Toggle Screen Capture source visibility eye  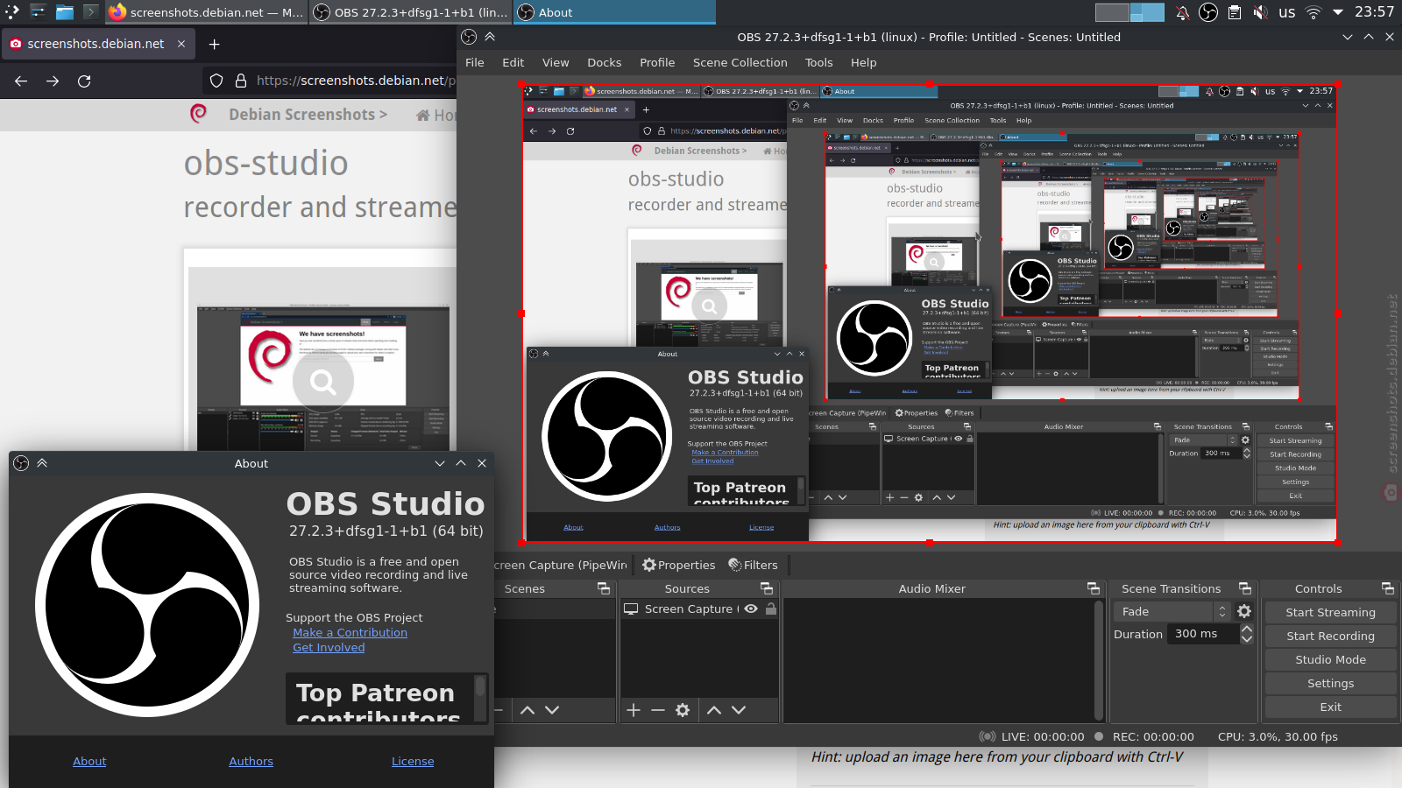click(751, 609)
